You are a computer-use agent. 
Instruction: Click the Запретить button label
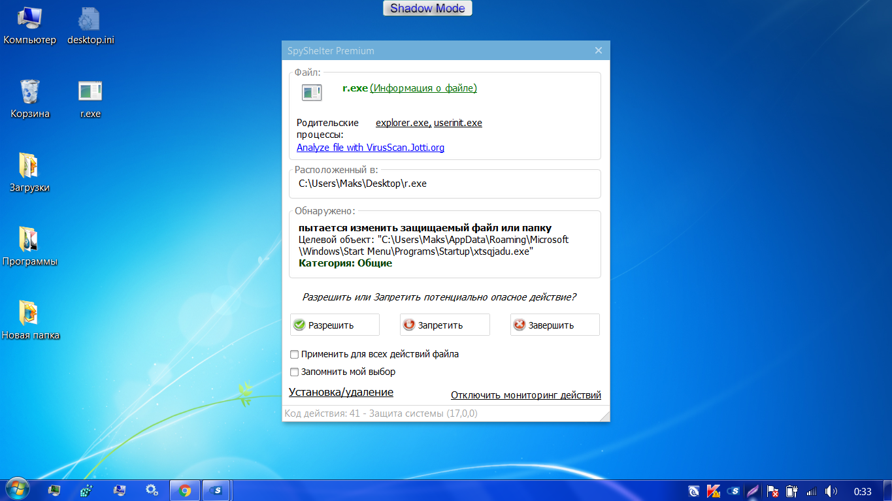[x=440, y=325]
